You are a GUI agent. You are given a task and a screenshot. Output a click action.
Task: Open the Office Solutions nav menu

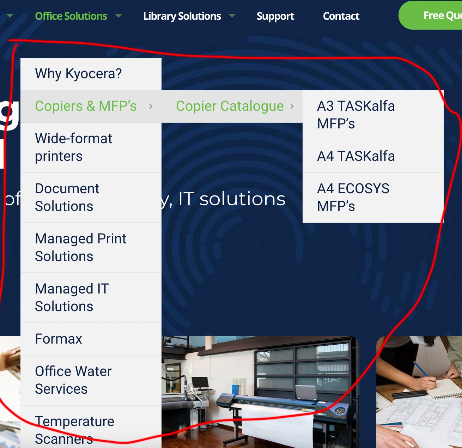point(71,16)
